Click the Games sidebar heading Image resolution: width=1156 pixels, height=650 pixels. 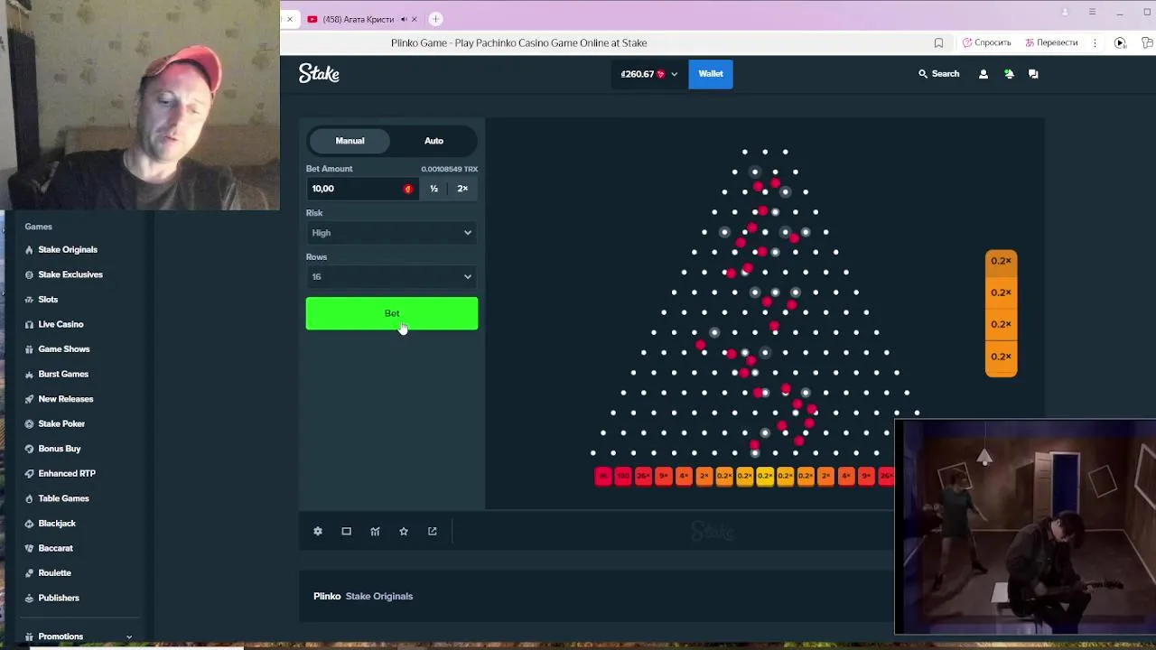pyautogui.click(x=38, y=227)
